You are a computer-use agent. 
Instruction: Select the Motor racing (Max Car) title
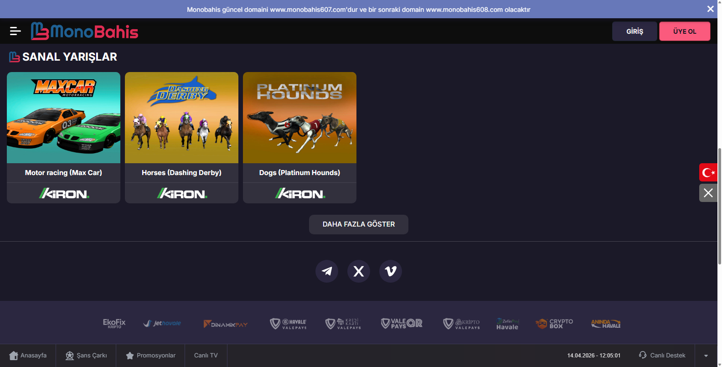pyautogui.click(x=63, y=173)
